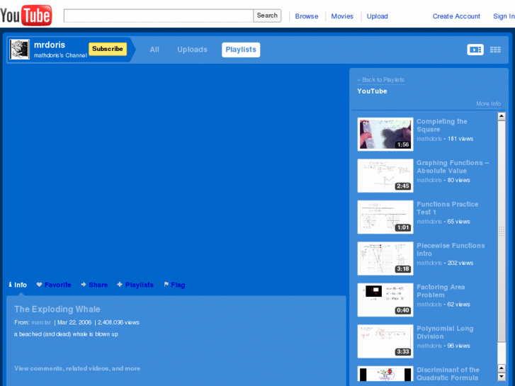The height and width of the screenshot is (386, 515).
Task: Click Flag text link
Action: pos(178,285)
